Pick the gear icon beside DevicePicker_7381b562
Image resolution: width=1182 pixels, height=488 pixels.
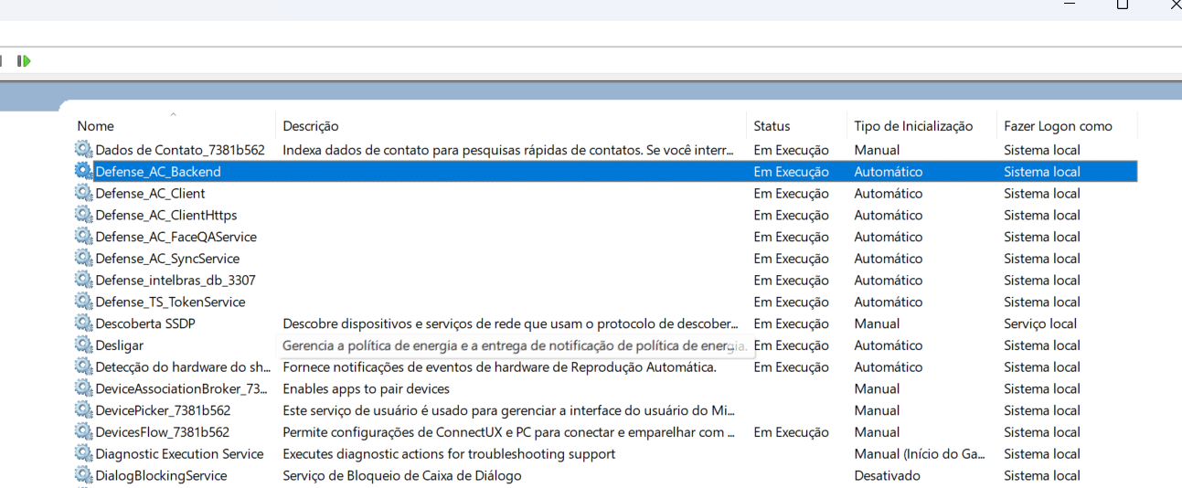point(84,410)
